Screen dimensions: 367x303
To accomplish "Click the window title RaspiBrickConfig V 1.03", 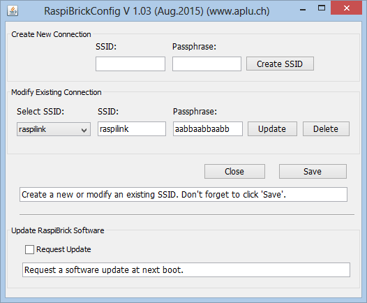I will (157, 11).
